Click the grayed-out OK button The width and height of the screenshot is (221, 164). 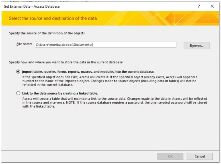pyautogui.click(x=170, y=156)
